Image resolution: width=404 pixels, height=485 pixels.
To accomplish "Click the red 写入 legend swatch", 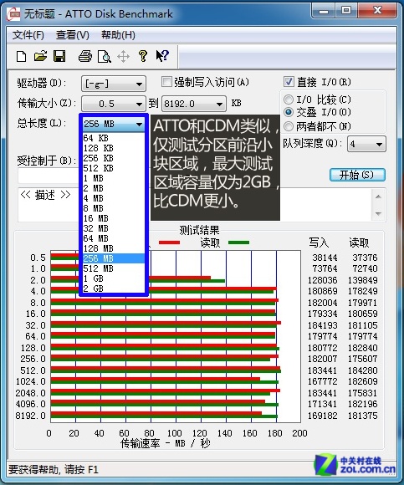I will pos(169,242).
